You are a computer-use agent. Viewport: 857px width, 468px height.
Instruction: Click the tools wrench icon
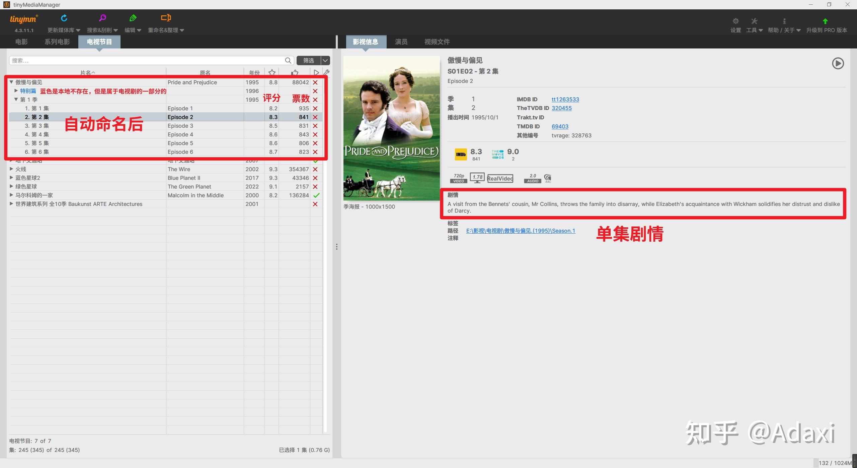(754, 21)
